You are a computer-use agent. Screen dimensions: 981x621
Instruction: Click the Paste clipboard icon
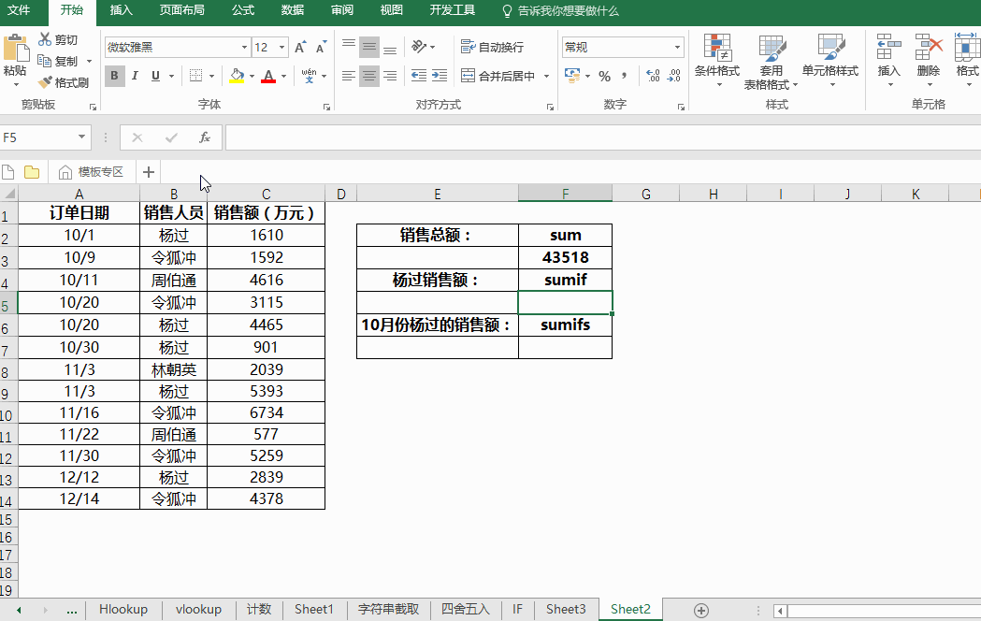[16, 48]
